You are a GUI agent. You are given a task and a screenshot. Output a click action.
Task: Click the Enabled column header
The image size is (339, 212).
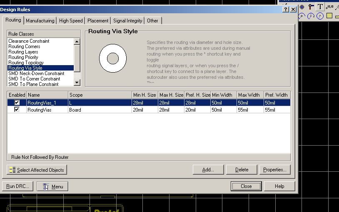17,95
